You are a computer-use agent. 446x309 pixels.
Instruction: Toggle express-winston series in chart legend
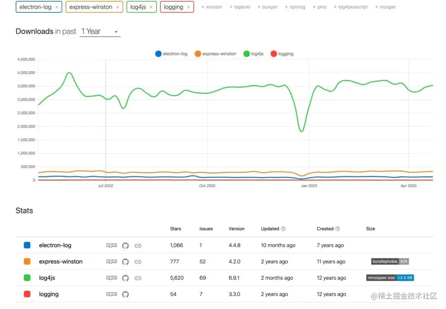click(215, 54)
